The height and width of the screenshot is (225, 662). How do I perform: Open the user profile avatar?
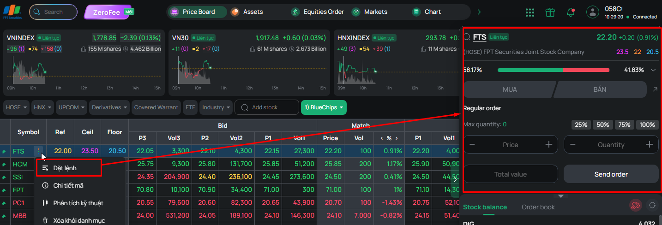[593, 12]
